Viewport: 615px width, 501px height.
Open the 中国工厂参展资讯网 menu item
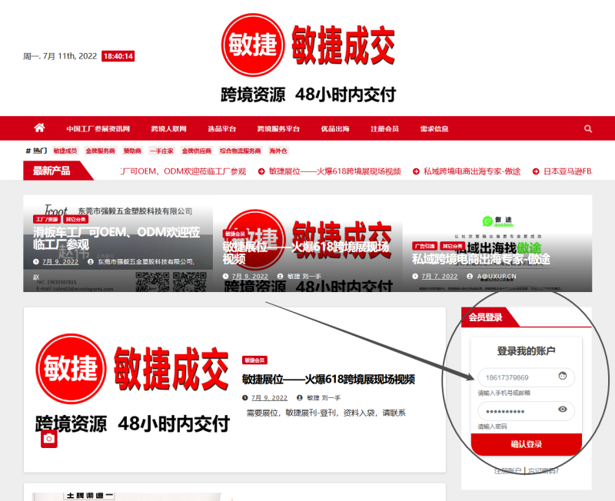98,128
